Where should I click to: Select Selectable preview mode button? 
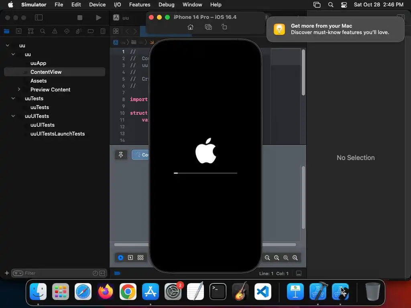(130, 258)
